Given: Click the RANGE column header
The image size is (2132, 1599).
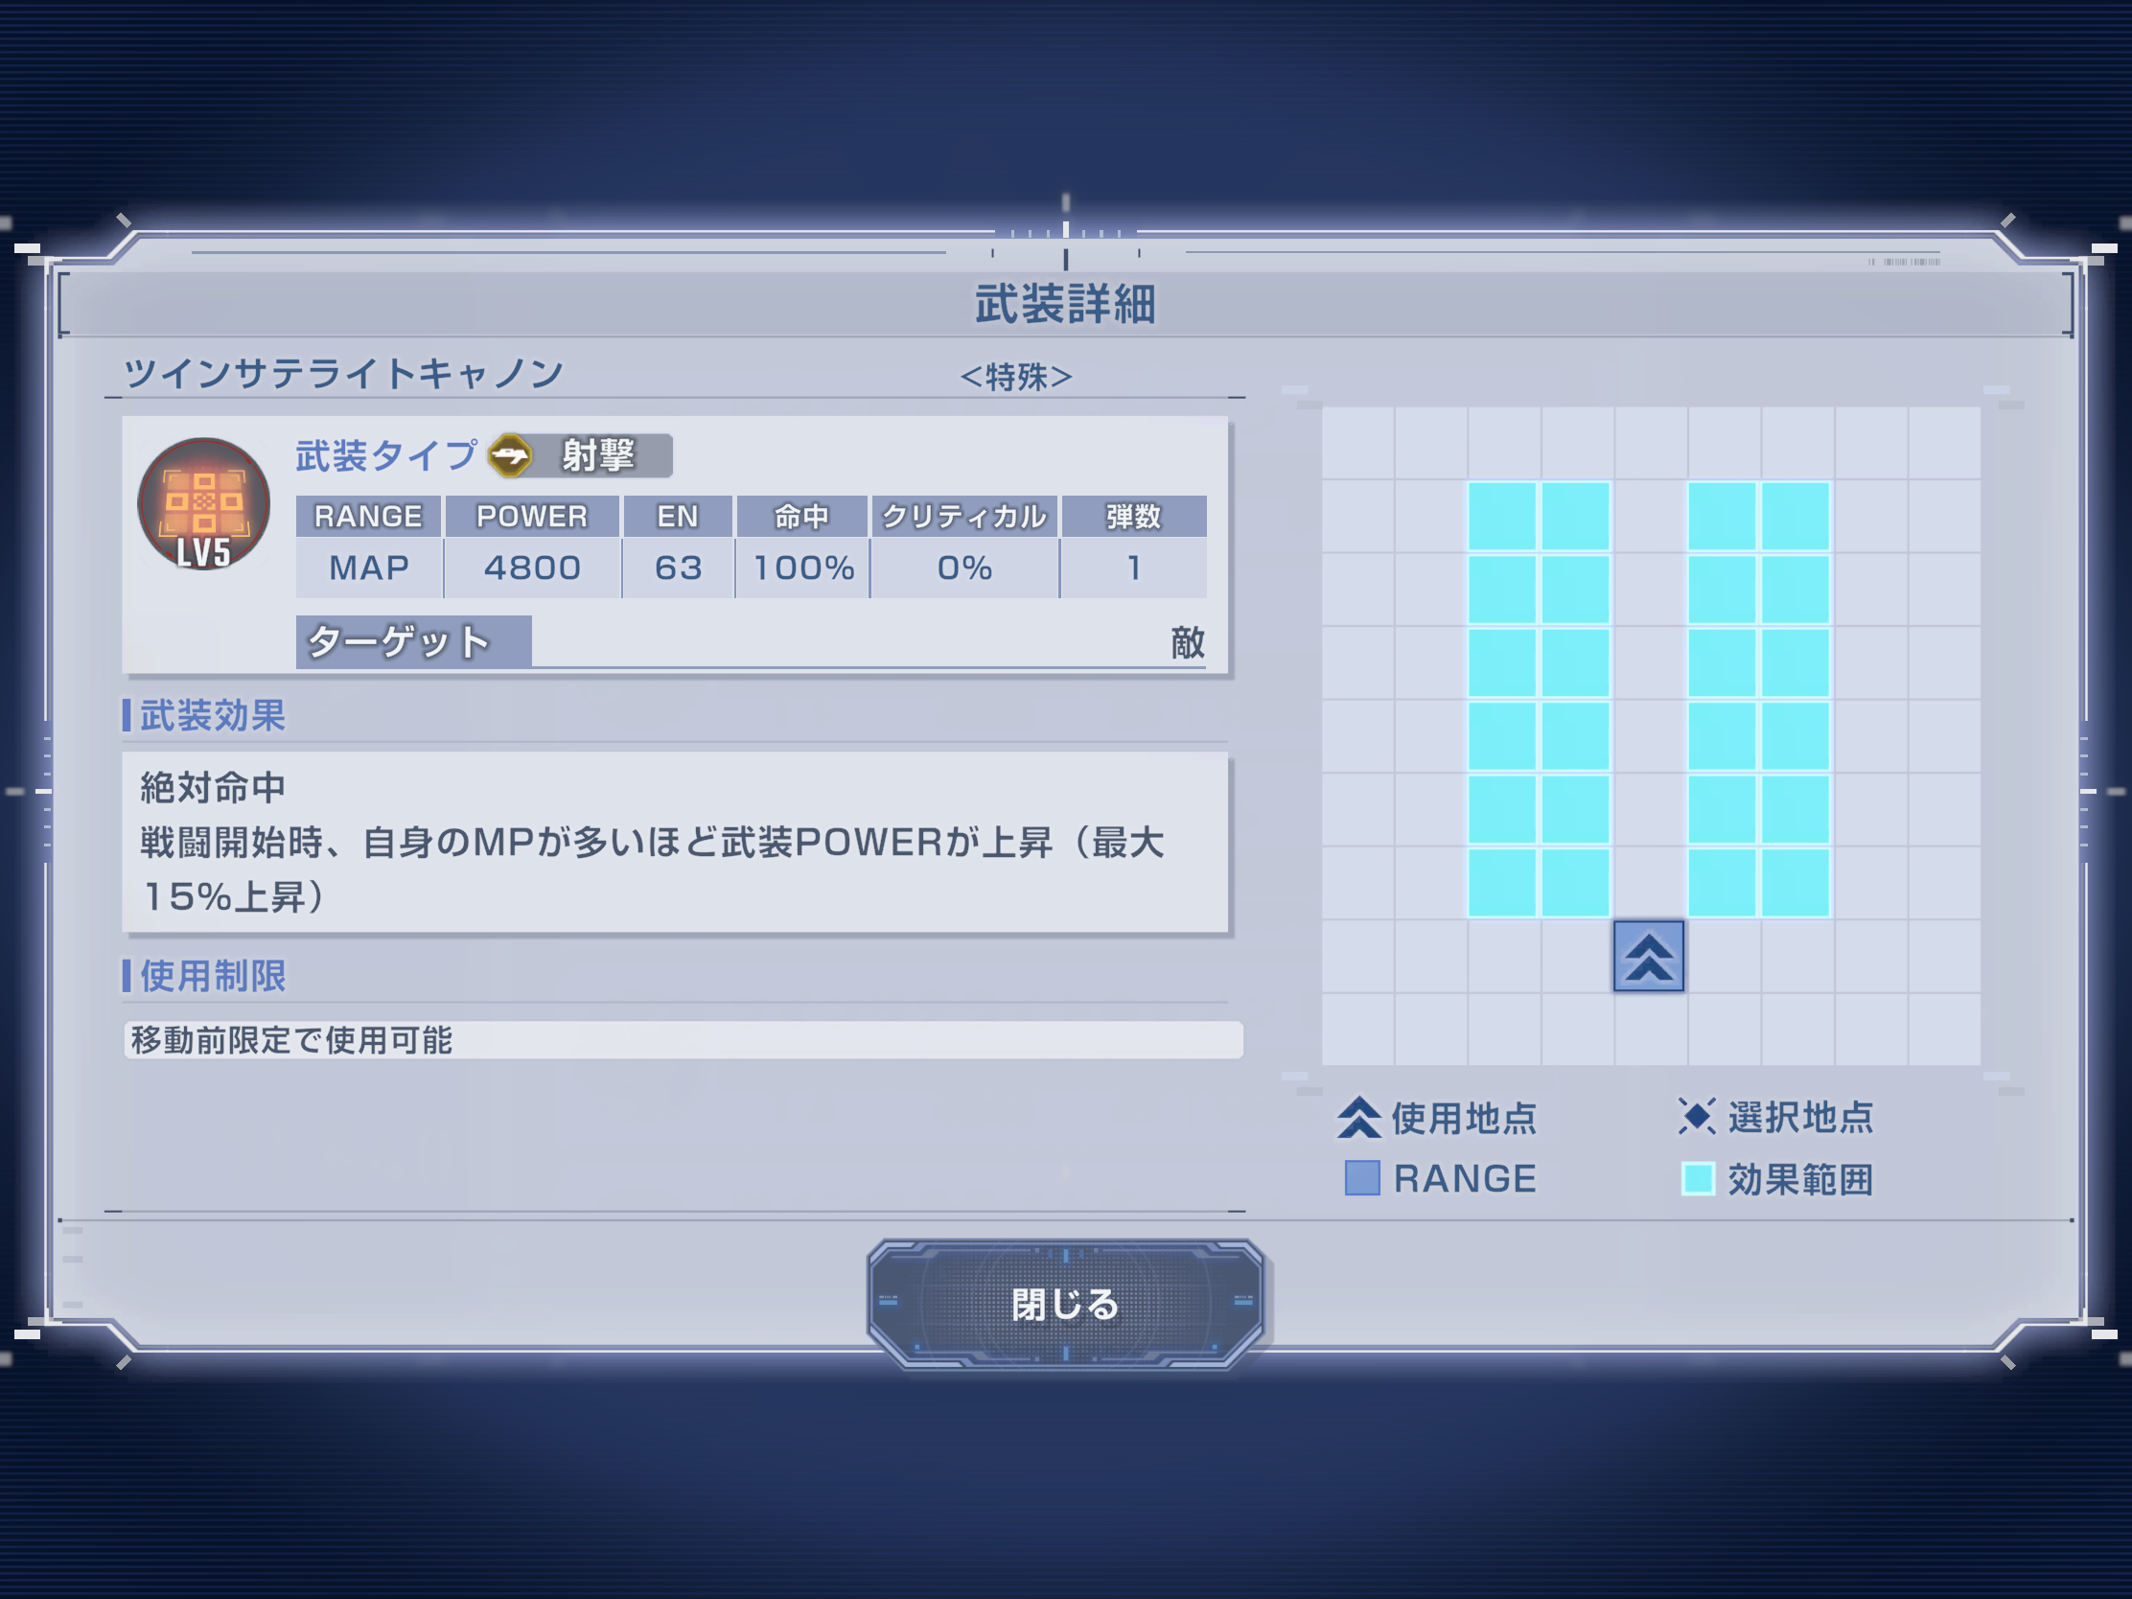Looking at the screenshot, I should [x=368, y=517].
